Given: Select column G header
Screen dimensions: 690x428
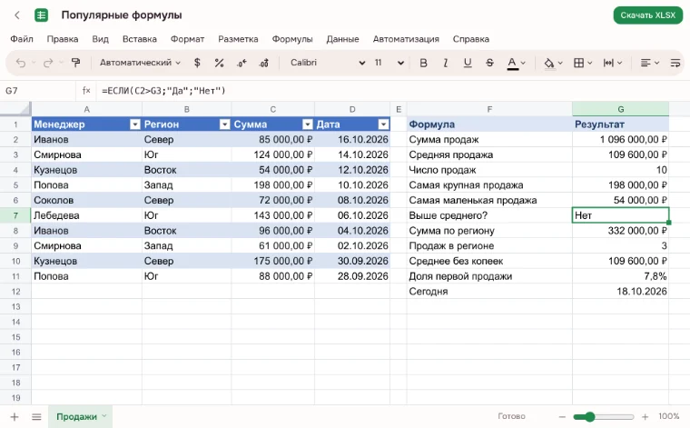Looking at the screenshot, I should [620, 109].
